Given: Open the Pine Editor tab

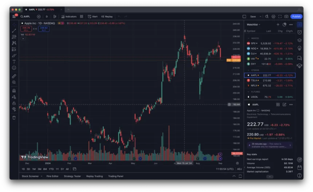Looking at the screenshot, I should click(x=52, y=176).
